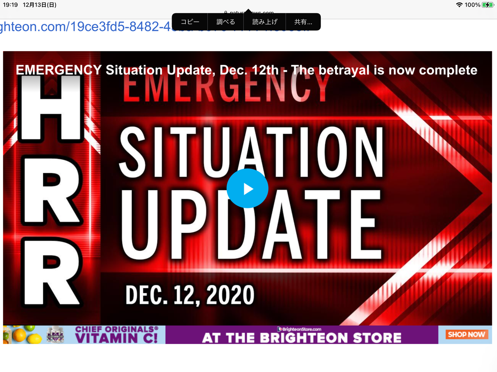The height and width of the screenshot is (372, 497).
Task: Click the citrus fruit image in banner
Action: click(x=23, y=335)
